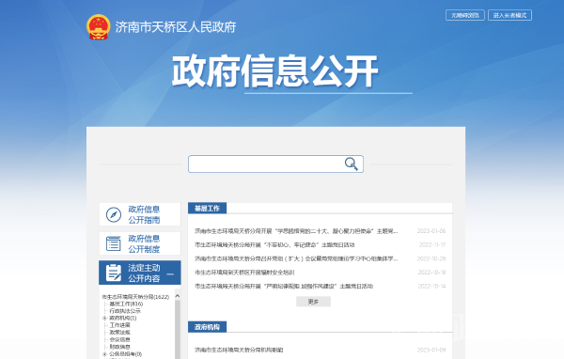
Task: Open article 严明纪律规矩 加强作风建设
Action: (x=284, y=286)
